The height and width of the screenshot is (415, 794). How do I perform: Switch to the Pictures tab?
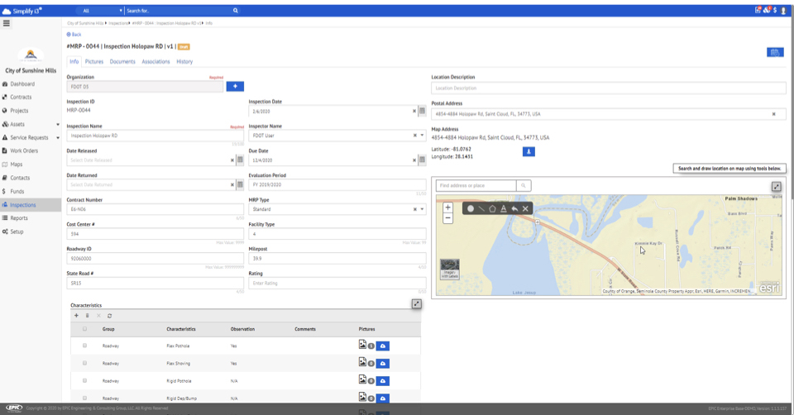pos(94,61)
